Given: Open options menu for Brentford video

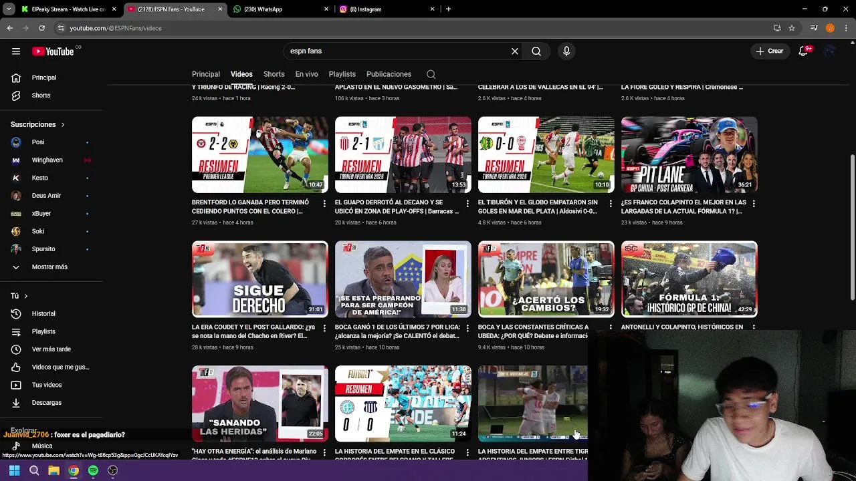Looking at the screenshot, I should point(324,203).
